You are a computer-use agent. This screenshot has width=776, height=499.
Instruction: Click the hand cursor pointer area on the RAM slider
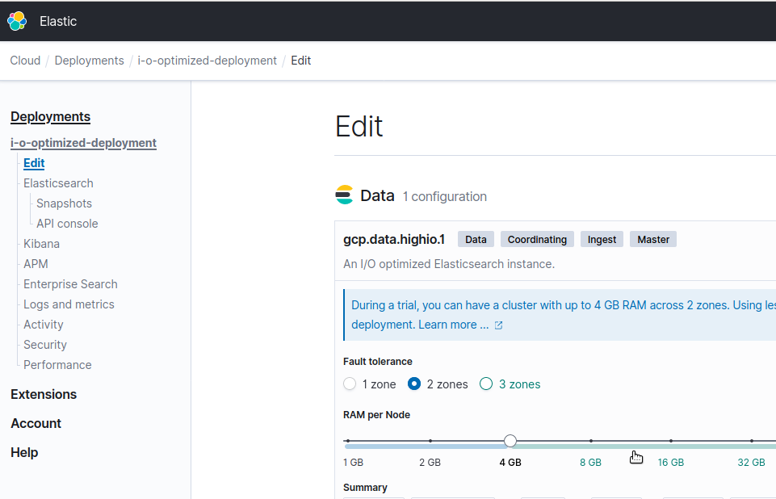click(636, 457)
